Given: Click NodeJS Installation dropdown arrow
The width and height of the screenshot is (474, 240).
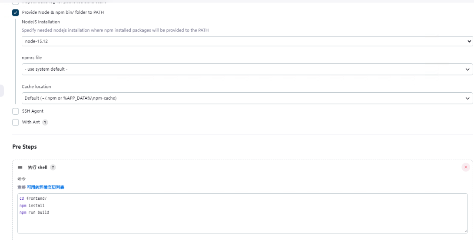Looking at the screenshot, I should pyautogui.click(x=469, y=41).
